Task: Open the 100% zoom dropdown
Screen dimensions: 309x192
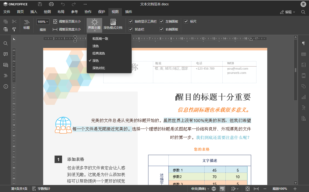Action: tap(43, 22)
